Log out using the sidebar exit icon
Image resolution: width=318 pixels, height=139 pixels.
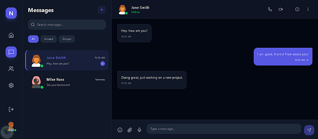click(x=11, y=109)
